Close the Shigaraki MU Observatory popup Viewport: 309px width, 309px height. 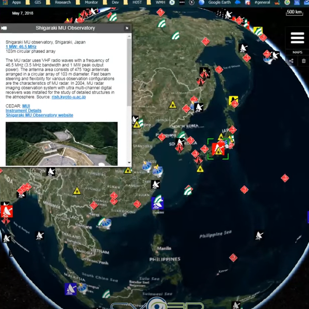127,28
